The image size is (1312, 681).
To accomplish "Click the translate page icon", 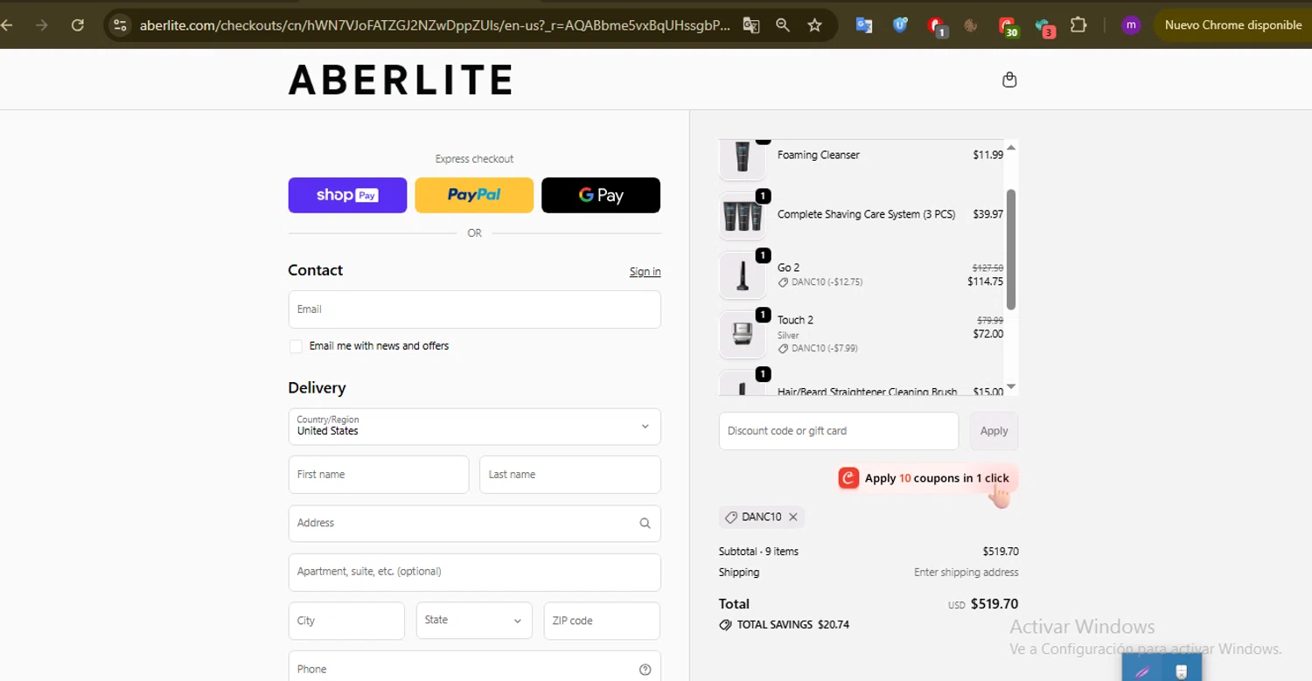I will [x=750, y=25].
